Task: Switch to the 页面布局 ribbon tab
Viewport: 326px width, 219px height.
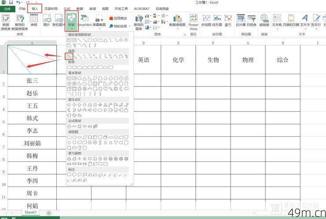Action: click(x=51, y=8)
